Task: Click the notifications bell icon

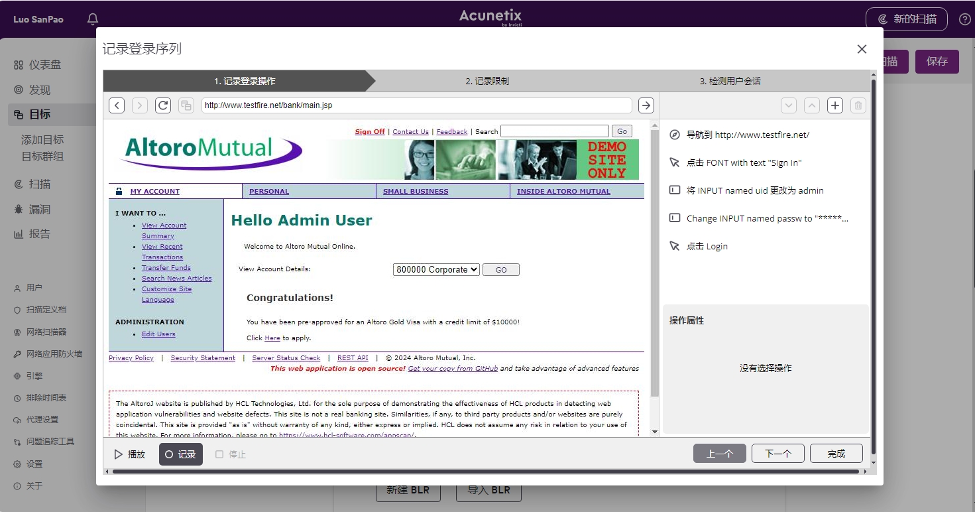Action: pyautogui.click(x=93, y=19)
